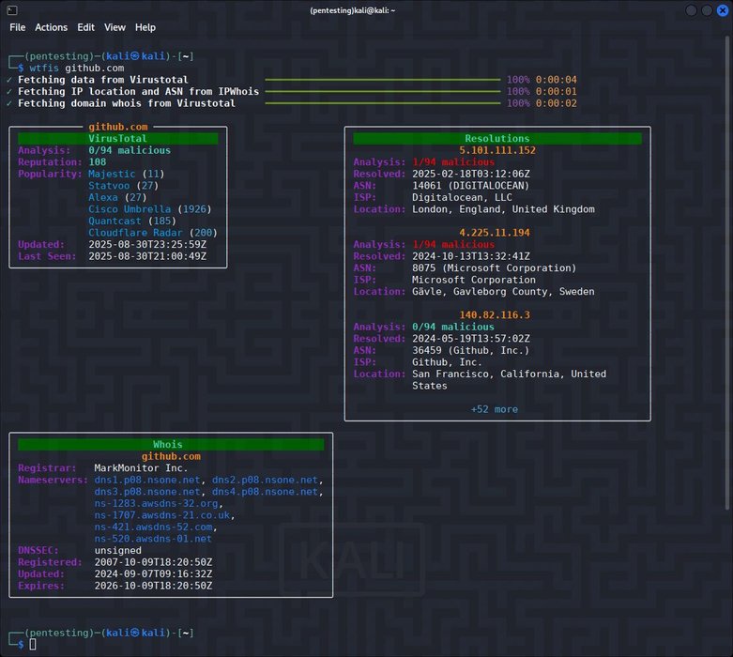The width and height of the screenshot is (733, 657).
Task: Click the Cisco Umbrella popularity entry
Action: coord(150,209)
